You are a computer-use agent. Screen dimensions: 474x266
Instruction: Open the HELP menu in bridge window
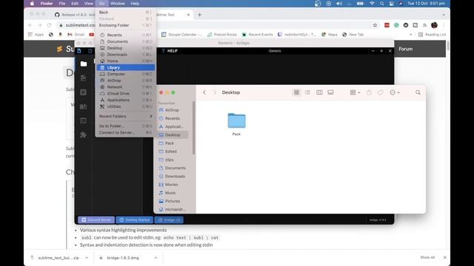pyautogui.click(x=170, y=51)
